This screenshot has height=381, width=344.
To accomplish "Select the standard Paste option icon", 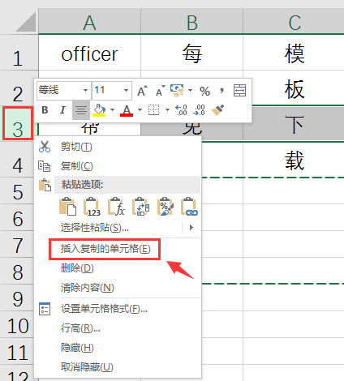I will [x=67, y=207].
